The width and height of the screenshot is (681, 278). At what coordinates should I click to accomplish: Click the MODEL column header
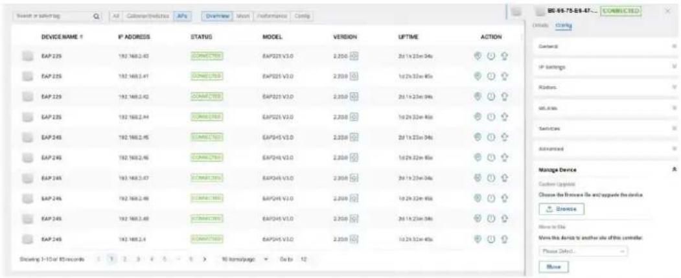click(273, 38)
